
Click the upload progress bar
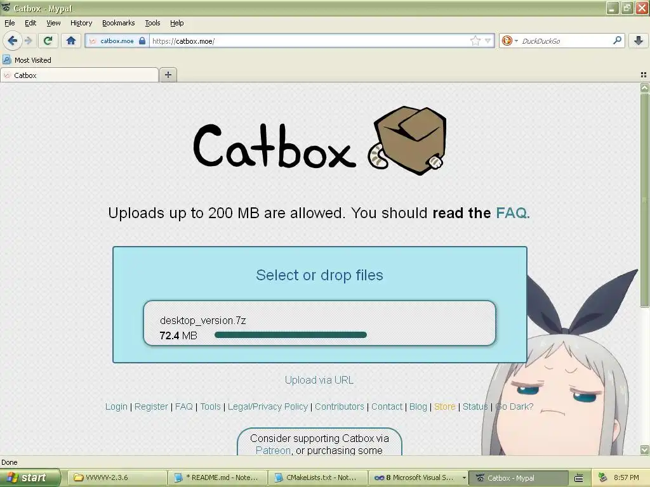tap(291, 335)
